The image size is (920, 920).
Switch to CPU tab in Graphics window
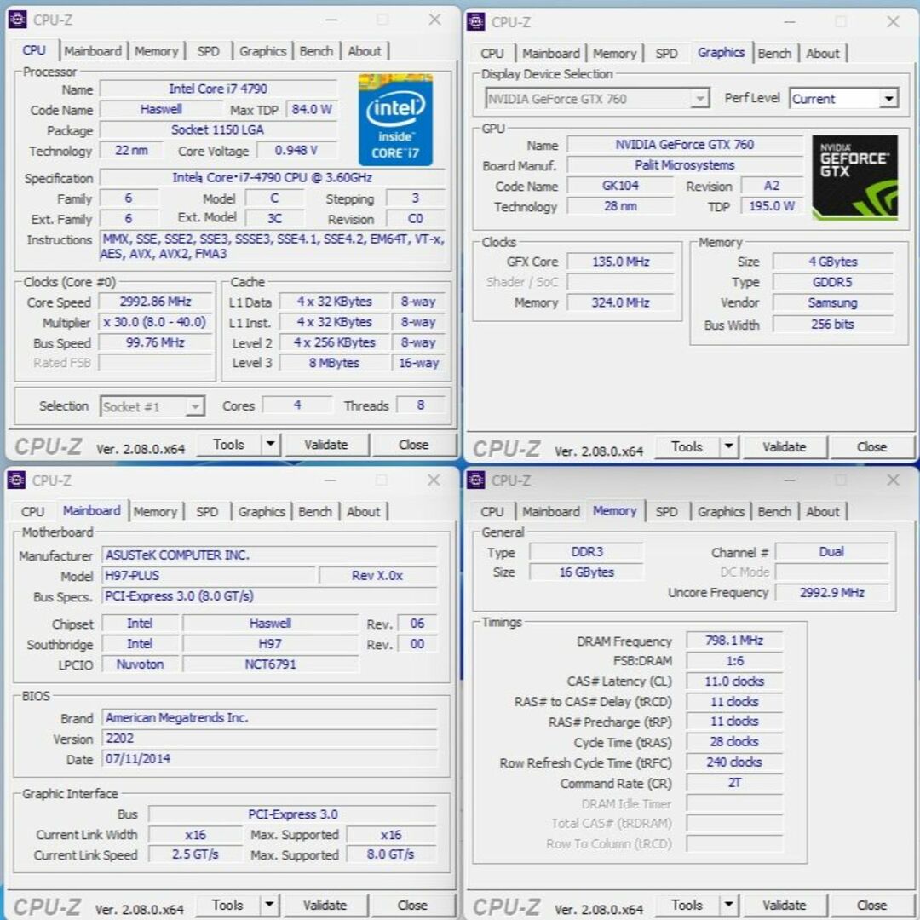[492, 54]
